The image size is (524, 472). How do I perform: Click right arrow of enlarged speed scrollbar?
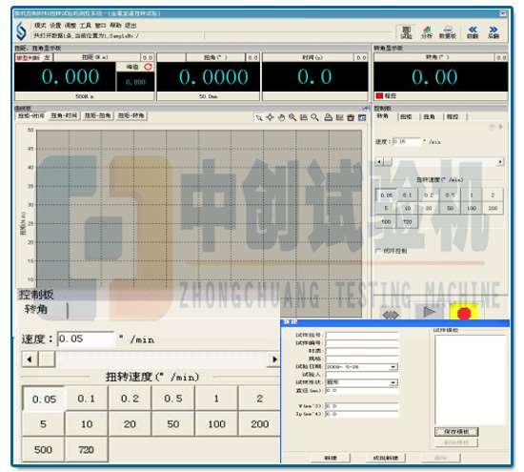pos(274,359)
